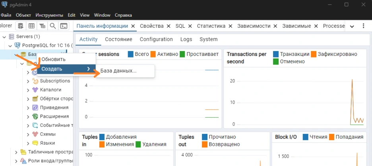The width and height of the screenshot is (372, 166).
Task: Expand the Языки tree node
Action: [28, 143]
